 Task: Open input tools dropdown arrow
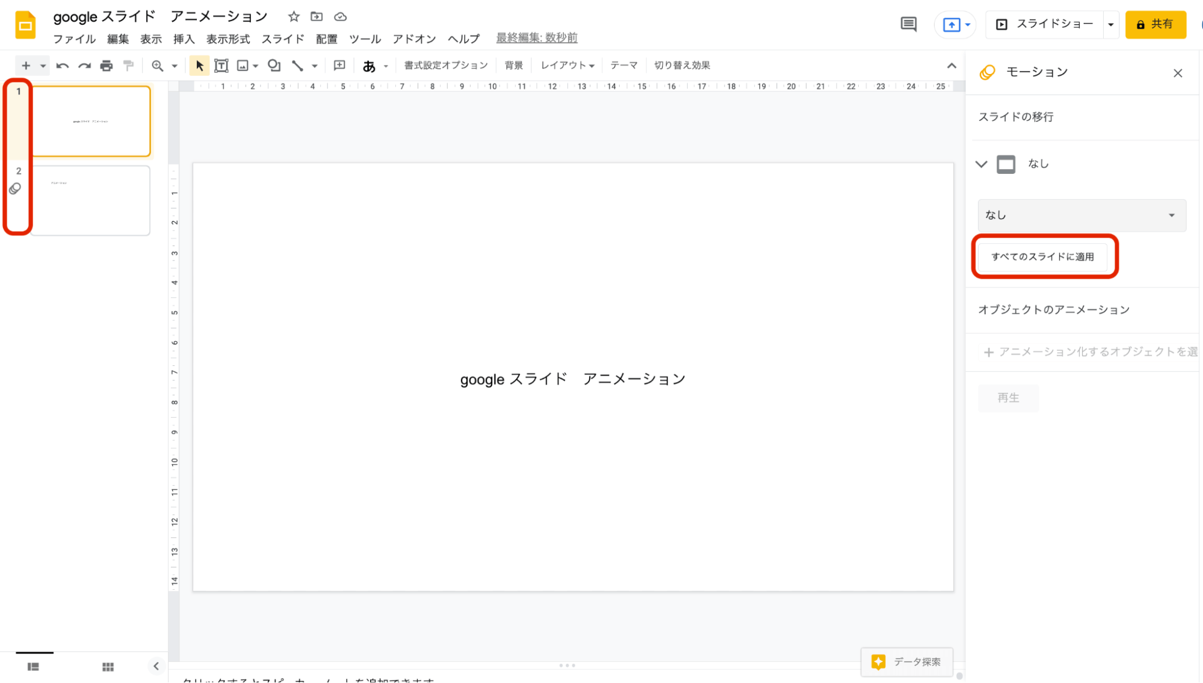pos(386,66)
